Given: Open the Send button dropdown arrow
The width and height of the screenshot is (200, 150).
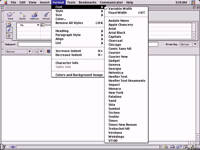Looking at the screenshot, I should [14, 13].
